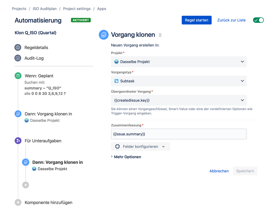Click the Regeldetails info icon
275x212 pixels.
pyautogui.click(x=18, y=47)
